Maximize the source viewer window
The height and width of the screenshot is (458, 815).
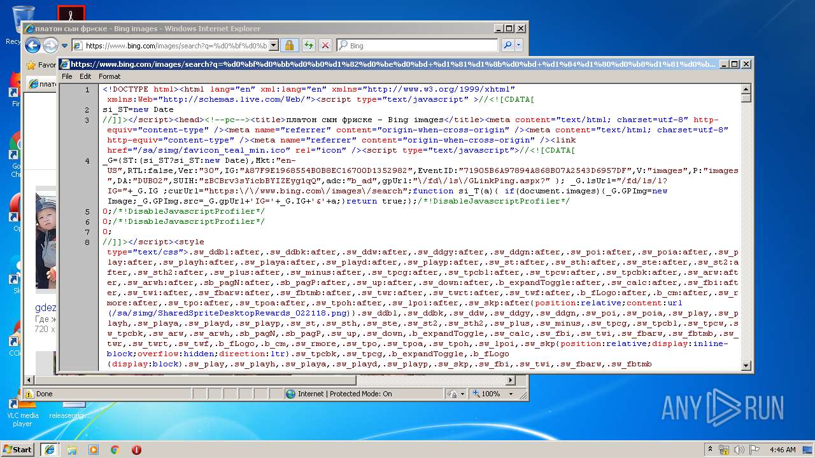[734, 64]
